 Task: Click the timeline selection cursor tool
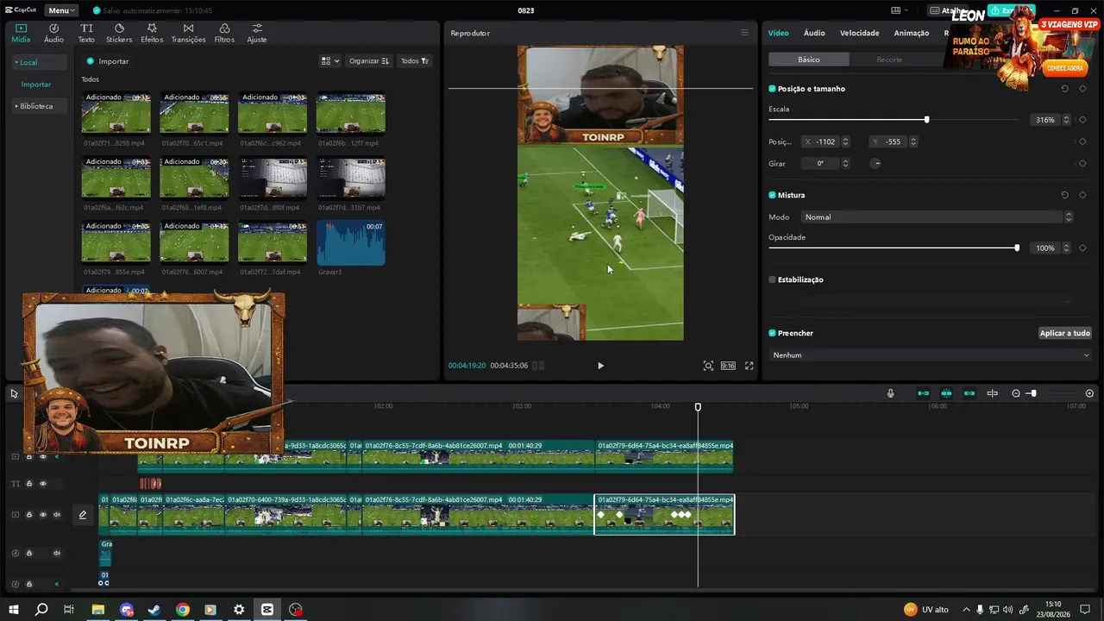[14, 393]
